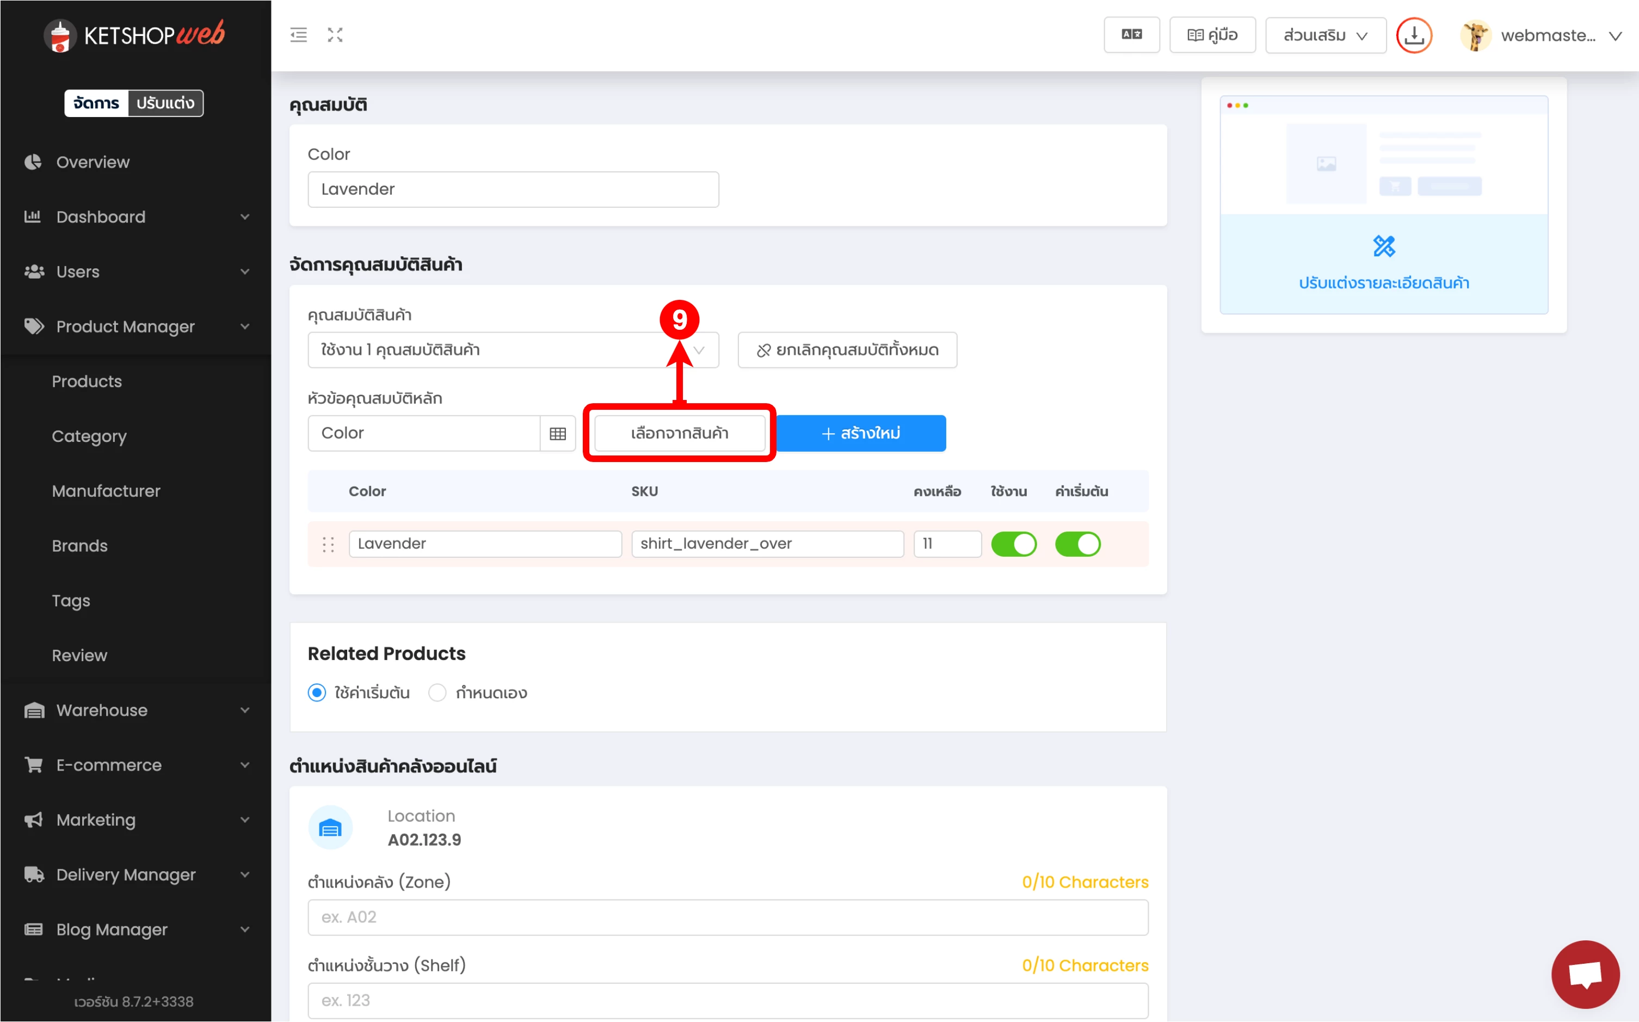Click the fullscreen expand icon
This screenshot has height=1022, width=1639.
click(x=335, y=35)
